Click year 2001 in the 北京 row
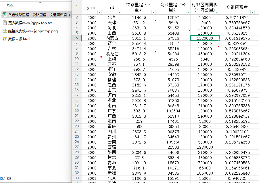Image resolution: width=259 pixels, height=183 pixels. coord(92,178)
